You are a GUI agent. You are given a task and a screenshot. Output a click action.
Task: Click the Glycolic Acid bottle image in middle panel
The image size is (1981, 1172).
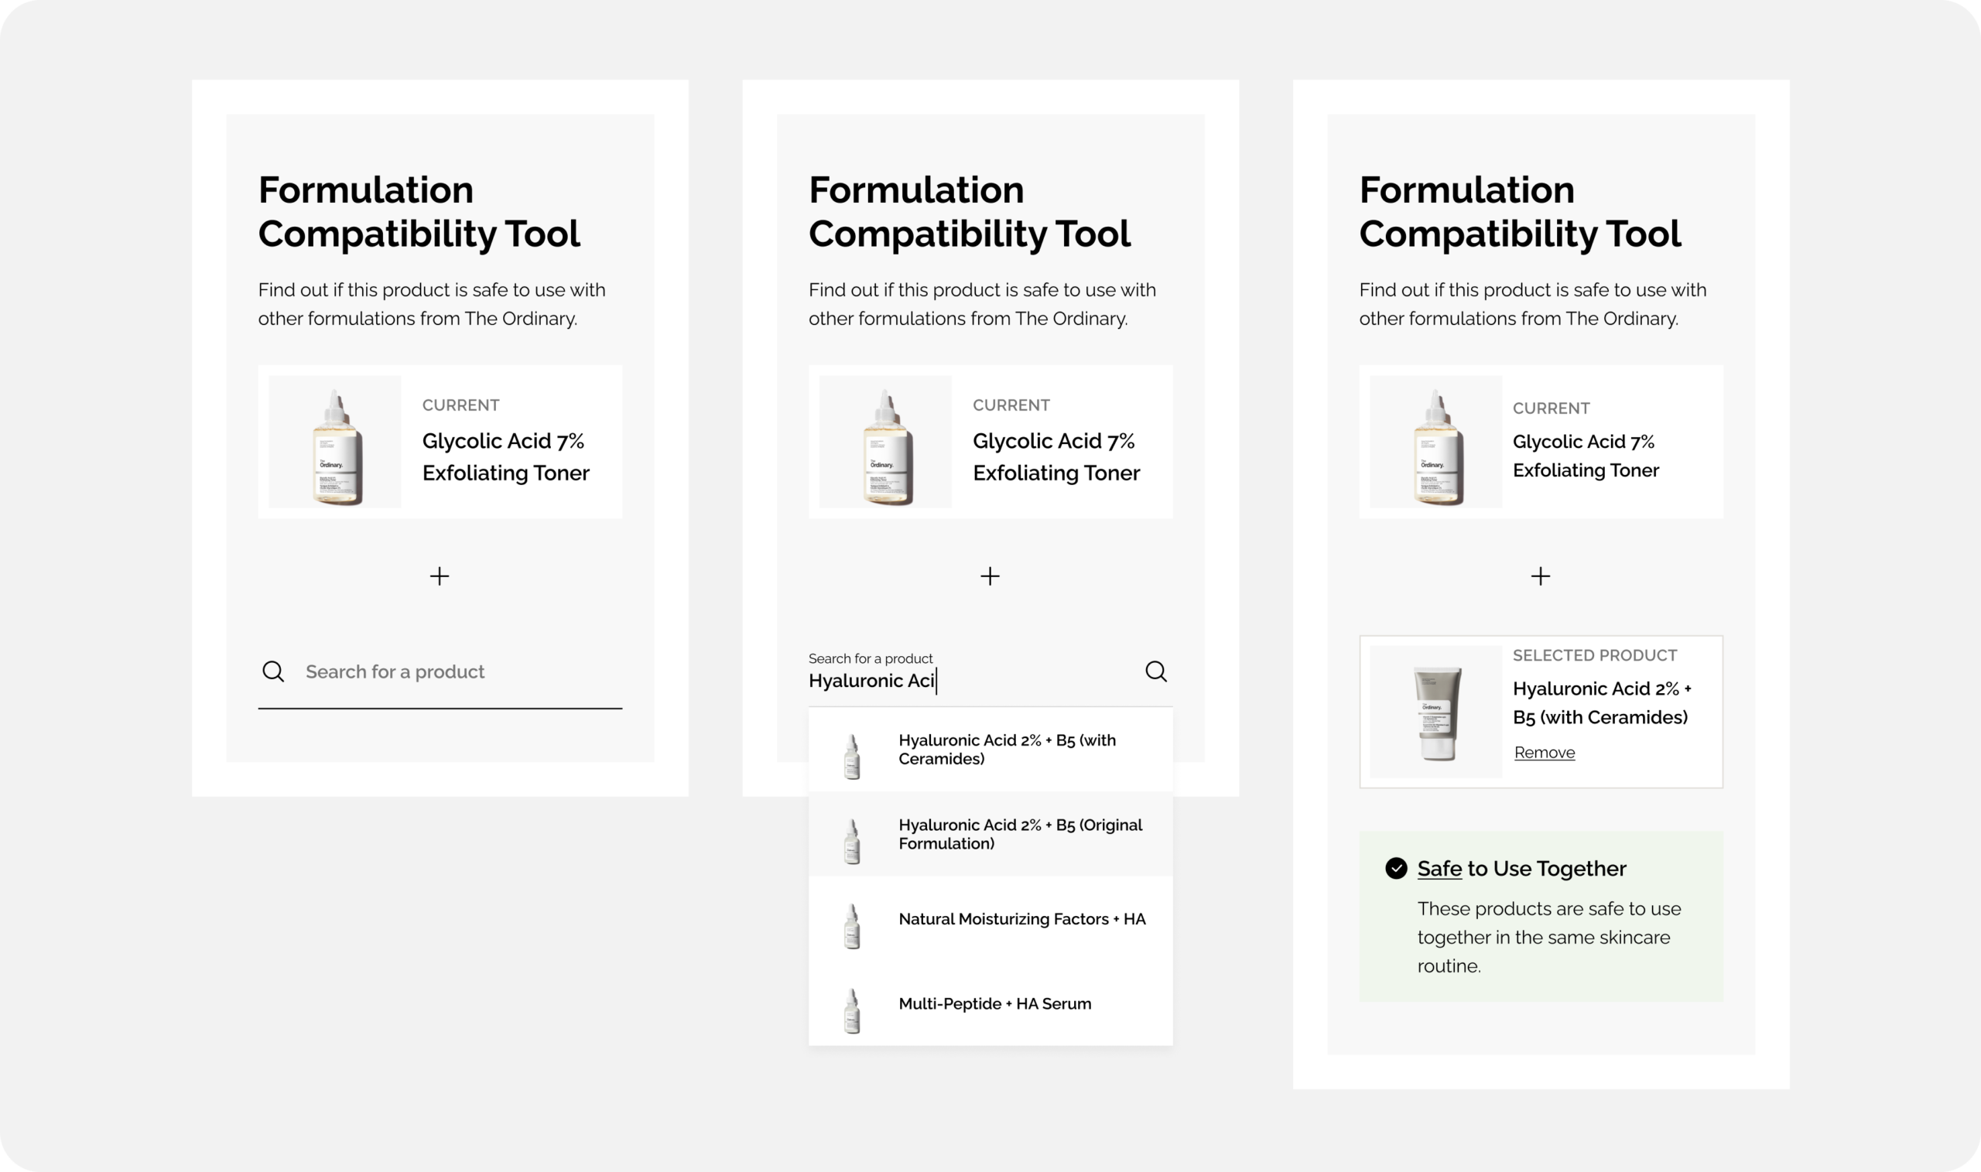click(884, 442)
